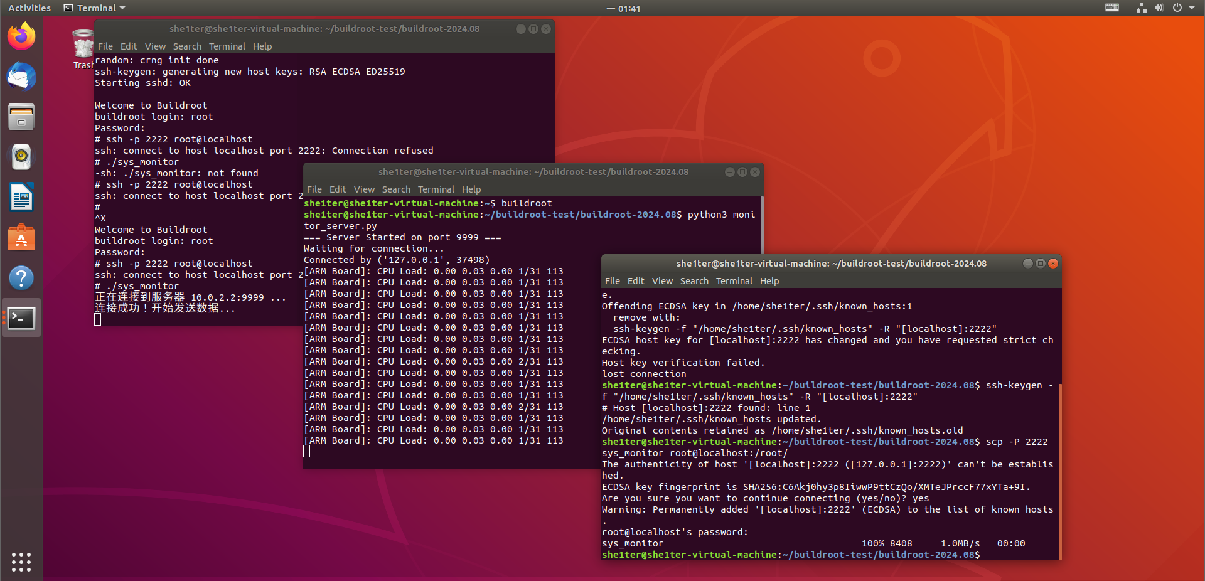Click 'Host key verification failed.' line
1205x581 pixels.
683,363
